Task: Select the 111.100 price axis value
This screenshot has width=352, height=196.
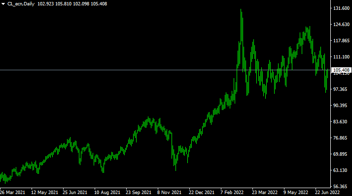Action: pos(342,57)
